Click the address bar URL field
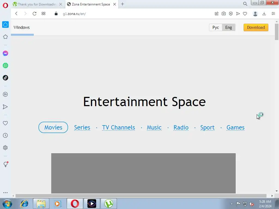Image resolution: width=279 pixels, height=209 pixels. click(135, 14)
